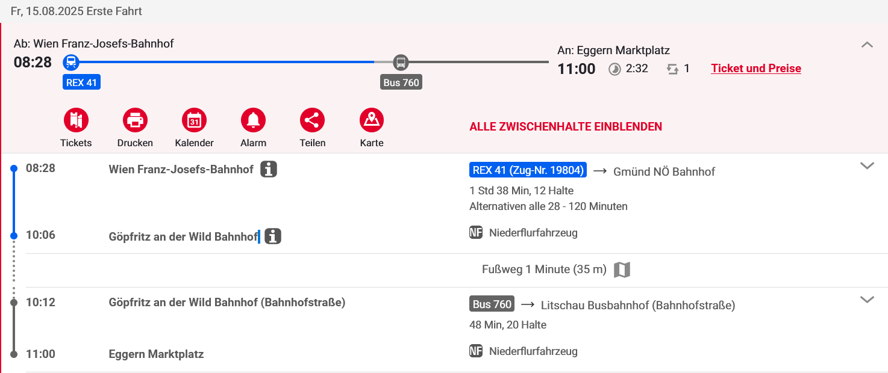The width and height of the screenshot is (888, 373).
Task: Share the connection using the Teilen icon
Action: click(312, 121)
